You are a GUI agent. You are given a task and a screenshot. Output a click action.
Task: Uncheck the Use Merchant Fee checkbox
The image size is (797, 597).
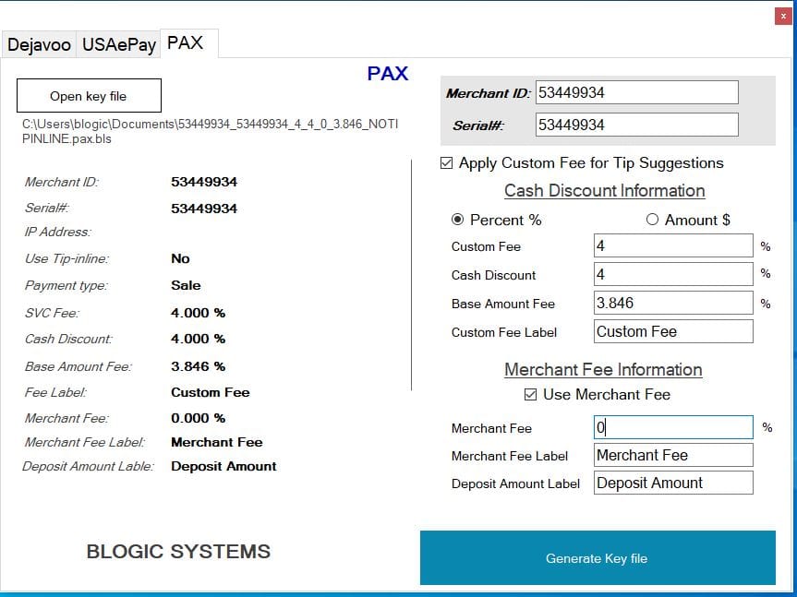point(531,395)
